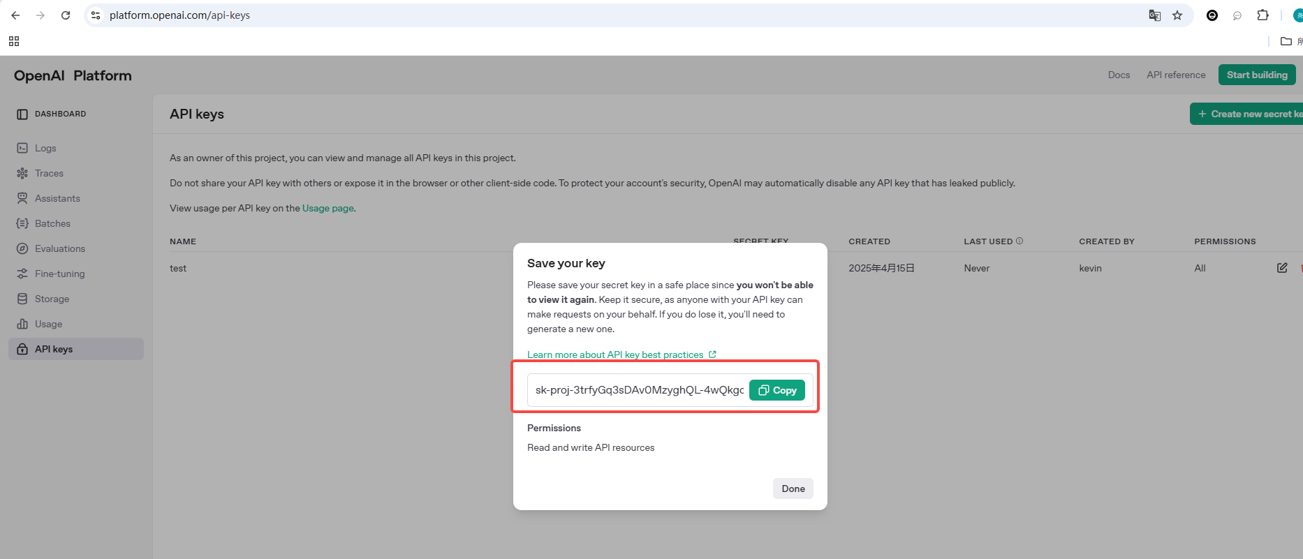The image size is (1303, 559).
Task: Open the apps grid in bookmarks bar
Action: (x=14, y=41)
